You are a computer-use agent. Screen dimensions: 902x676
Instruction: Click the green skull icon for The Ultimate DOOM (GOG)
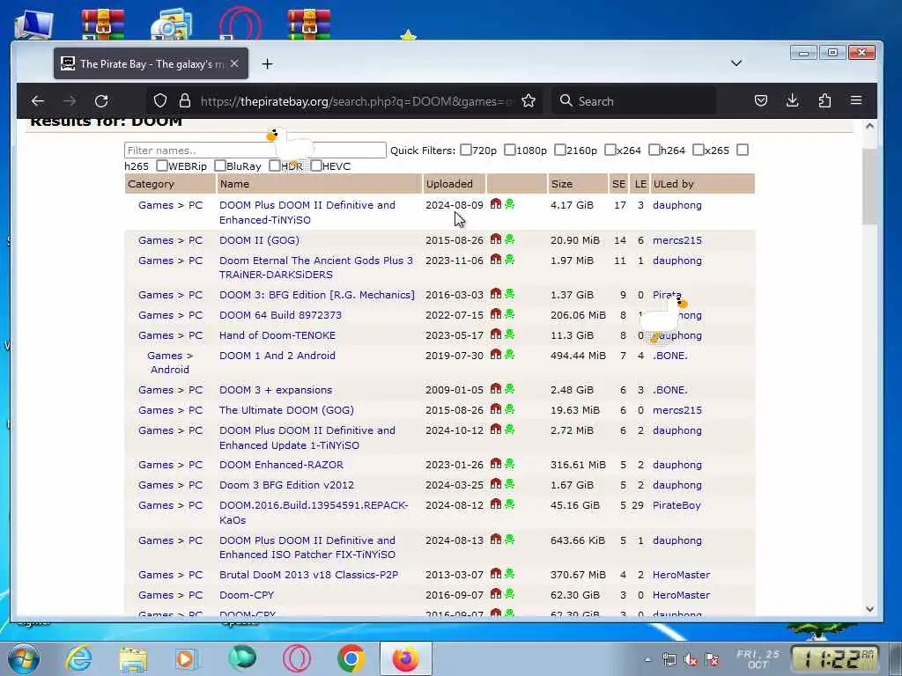coord(509,409)
